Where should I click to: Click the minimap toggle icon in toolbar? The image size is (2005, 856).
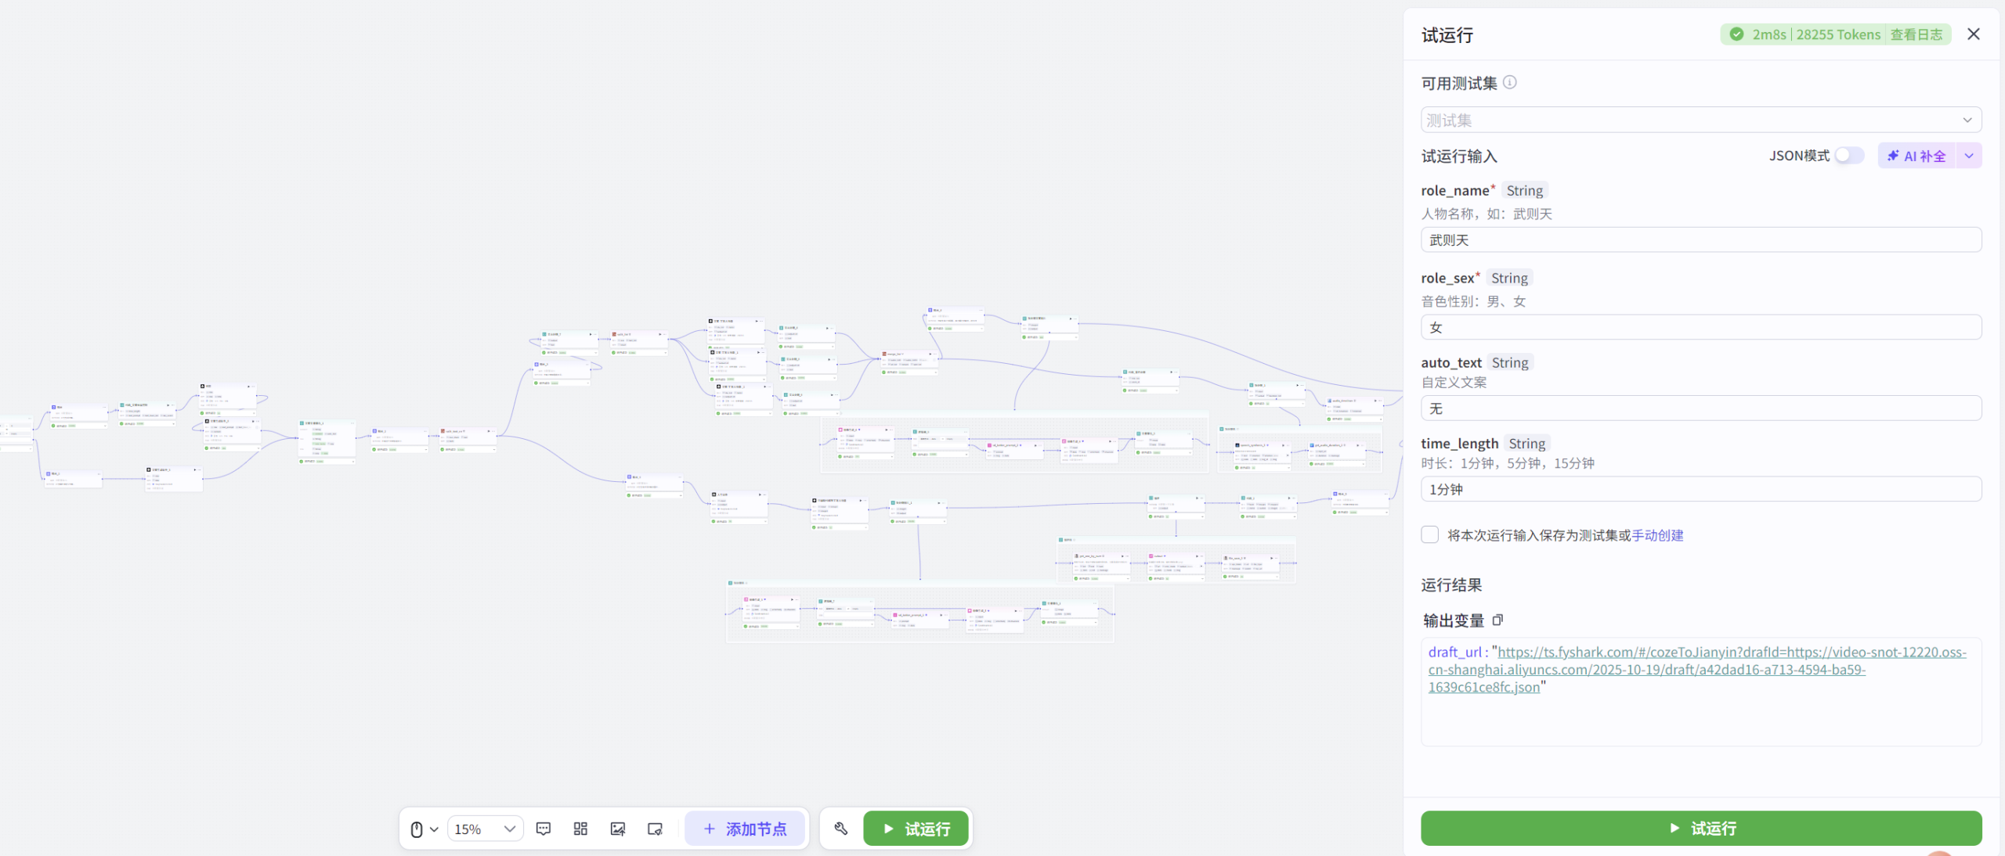656,829
